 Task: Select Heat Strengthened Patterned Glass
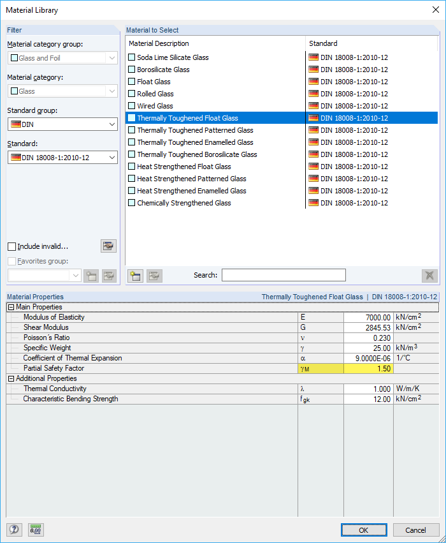[282, 179]
